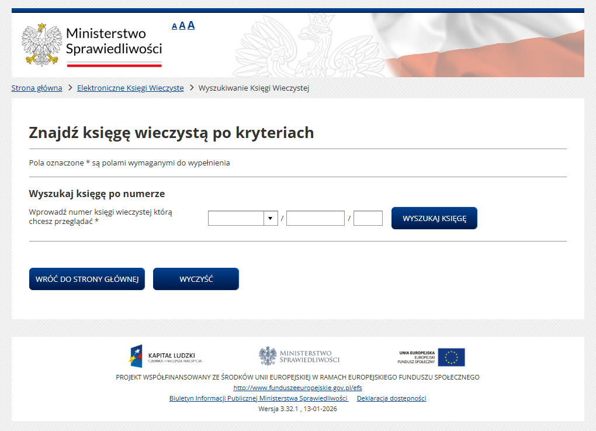Open Biuletyn Informacji Publicznej Ministerstwa Sprawiedliwości link
This screenshot has height=431, width=596.
(258, 398)
